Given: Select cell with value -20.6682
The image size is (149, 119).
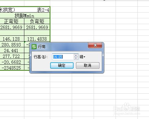Looking at the screenshot, I should pyautogui.click(x=12, y=62).
